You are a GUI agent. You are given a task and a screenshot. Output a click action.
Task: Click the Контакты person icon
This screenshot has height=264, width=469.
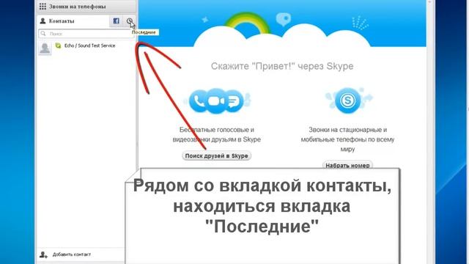click(43, 21)
